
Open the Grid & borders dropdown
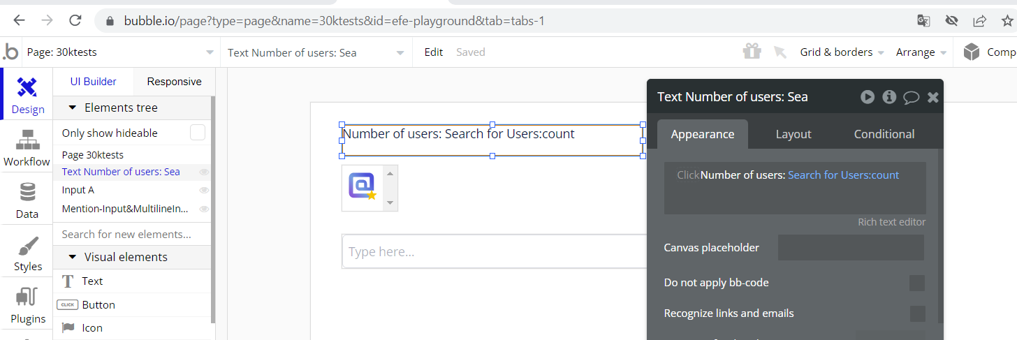point(842,52)
